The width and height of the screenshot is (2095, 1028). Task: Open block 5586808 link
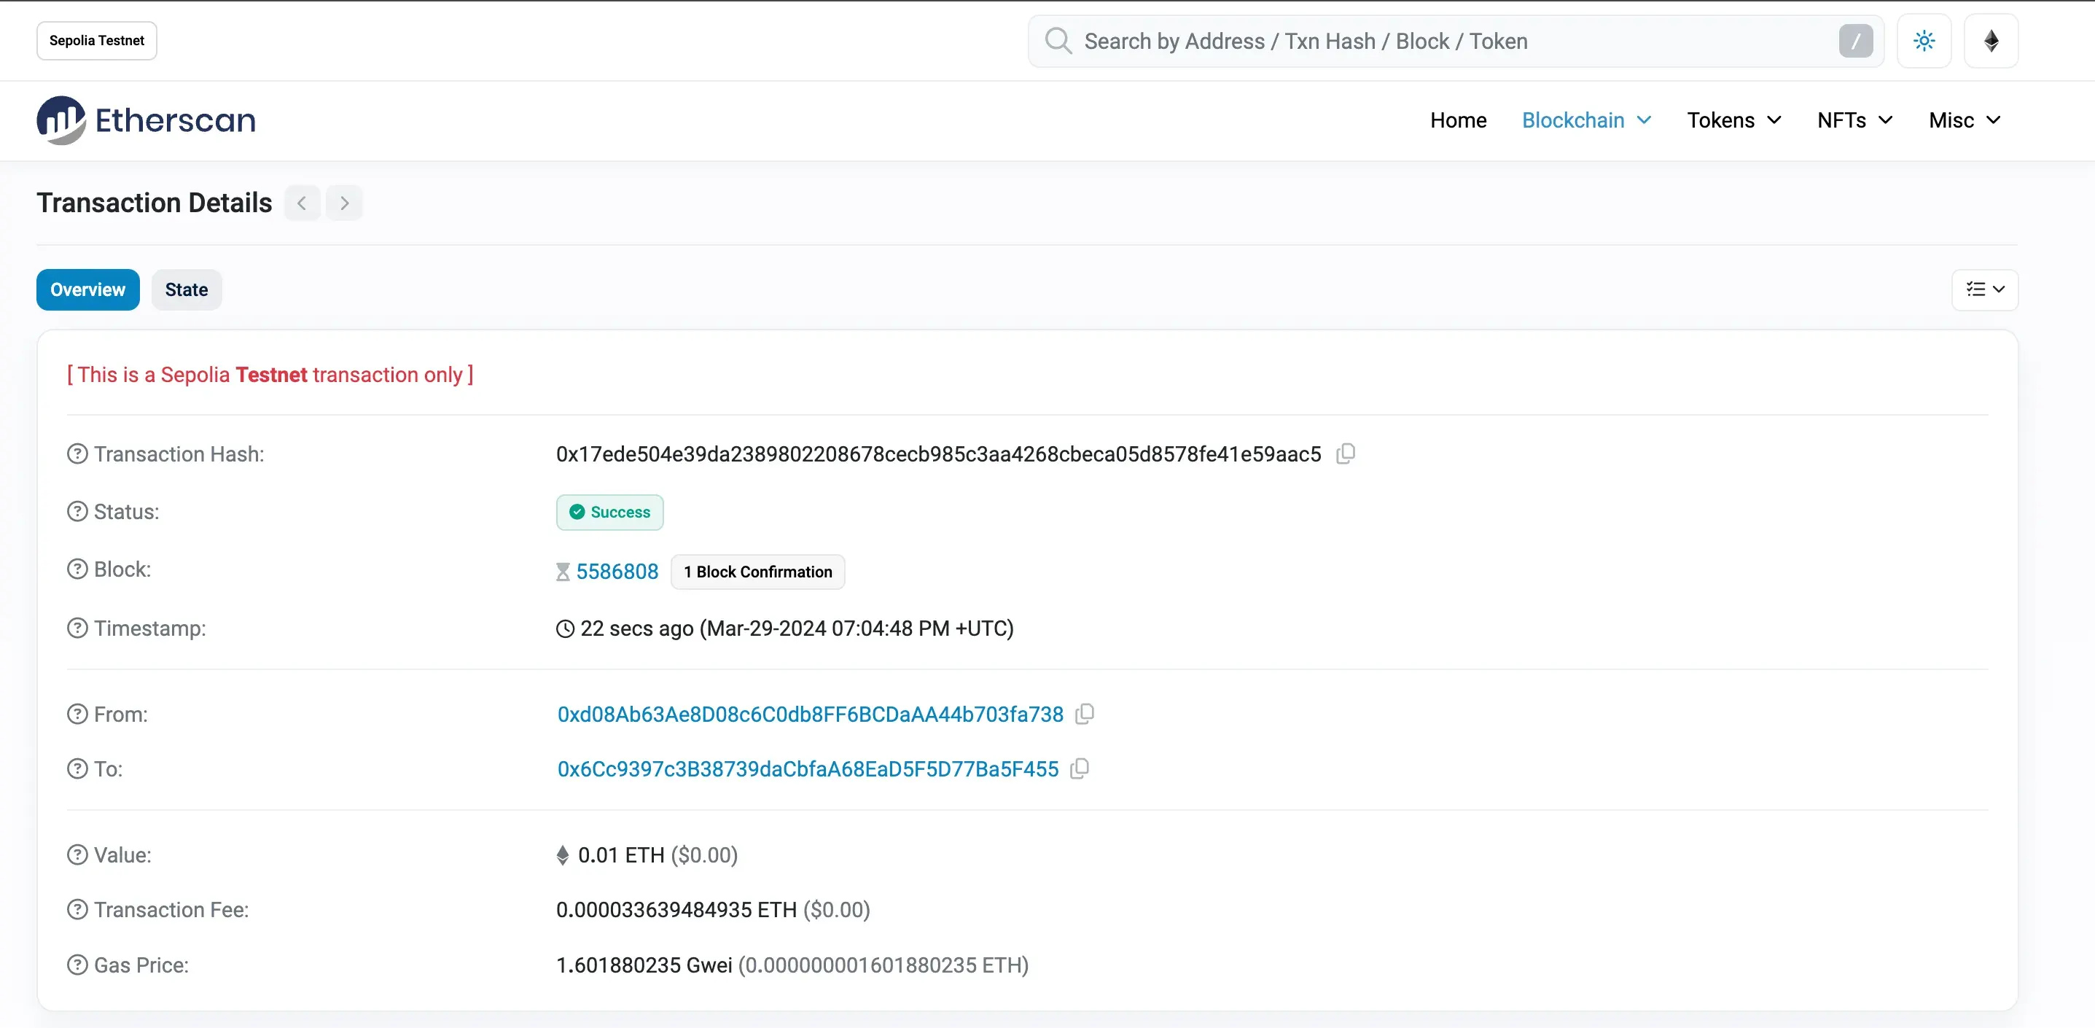click(617, 572)
